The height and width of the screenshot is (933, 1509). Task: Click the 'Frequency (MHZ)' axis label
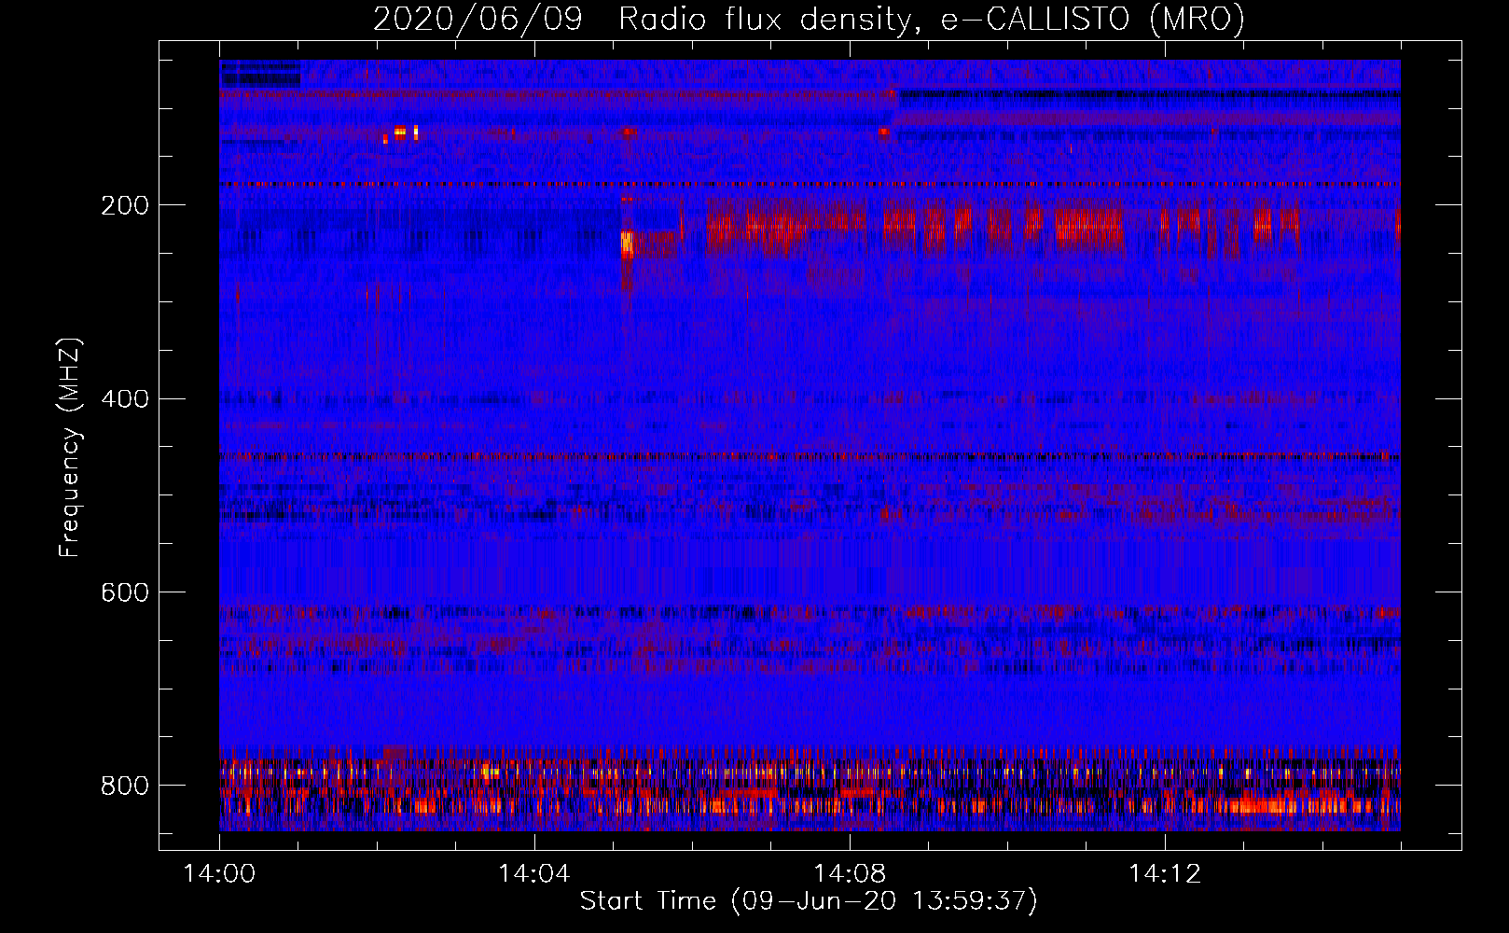(70, 448)
